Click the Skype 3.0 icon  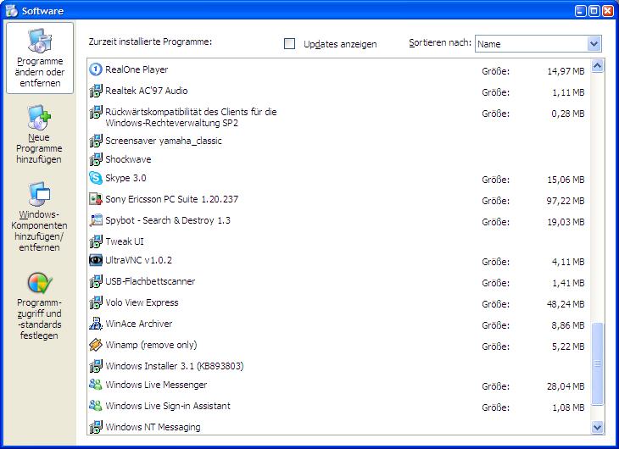click(x=96, y=178)
